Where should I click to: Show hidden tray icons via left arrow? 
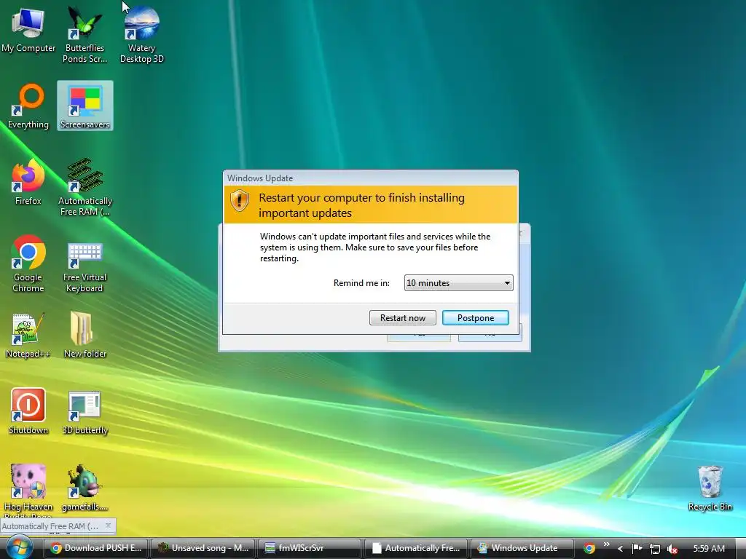tap(621, 549)
